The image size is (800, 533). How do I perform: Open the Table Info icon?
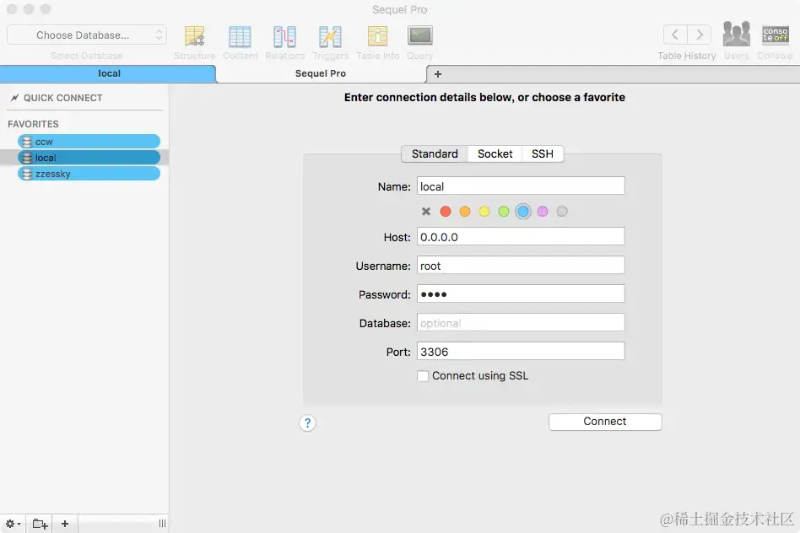pyautogui.click(x=377, y=36)
